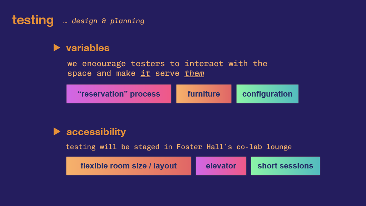Image resolution: width=366 pixels, height=206 pixels.
Task: Click the configuration green box
Action: point(267,94)
